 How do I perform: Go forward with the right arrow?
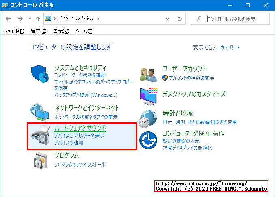coord(20,19)
